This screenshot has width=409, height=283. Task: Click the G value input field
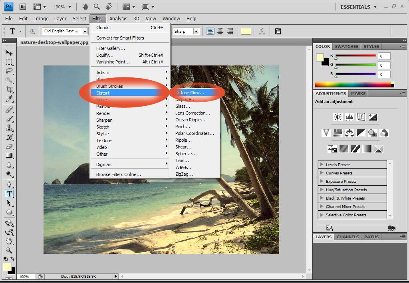pos(384,65)
